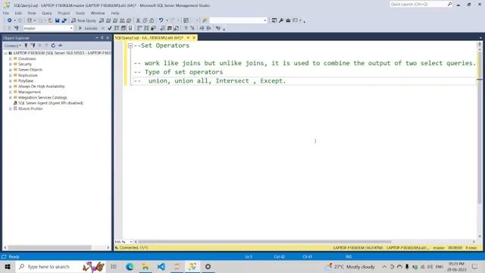This screenshot has width=485, height=273.
Task: Open Visual Studio Code from the taskbar
Action: pos(161,266)
